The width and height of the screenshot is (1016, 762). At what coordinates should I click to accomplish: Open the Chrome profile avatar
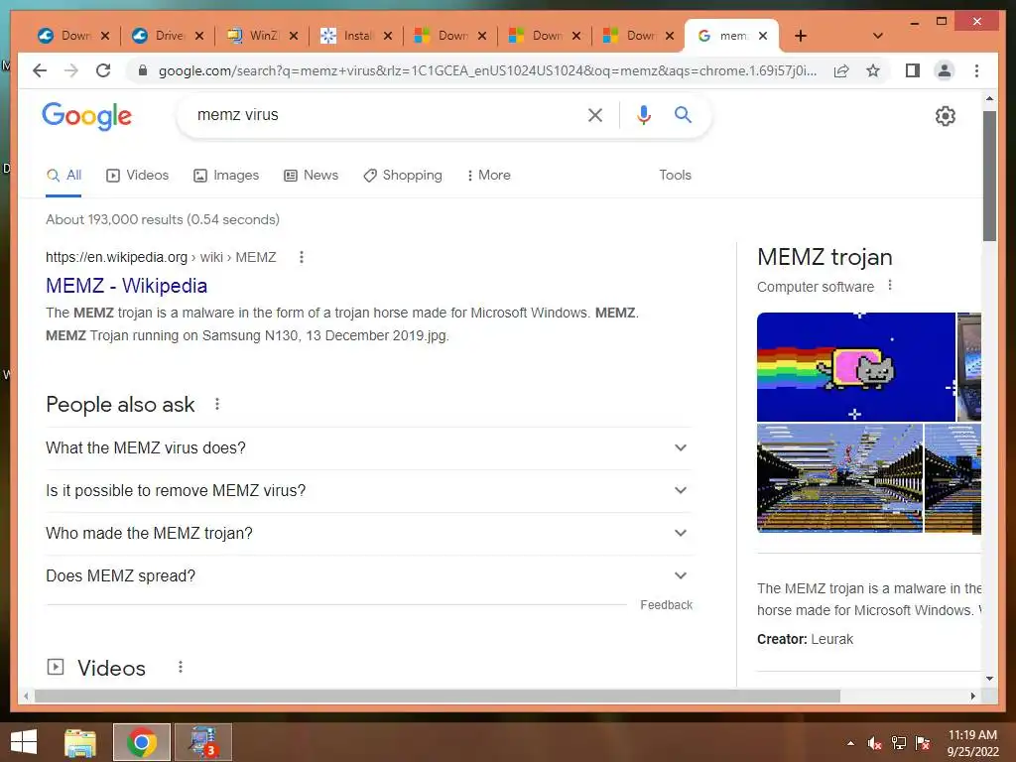click(x=945, y=70)
